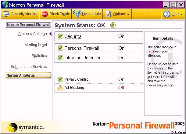Click the Ad Blocking yellow warning icon

pos(60,88)
